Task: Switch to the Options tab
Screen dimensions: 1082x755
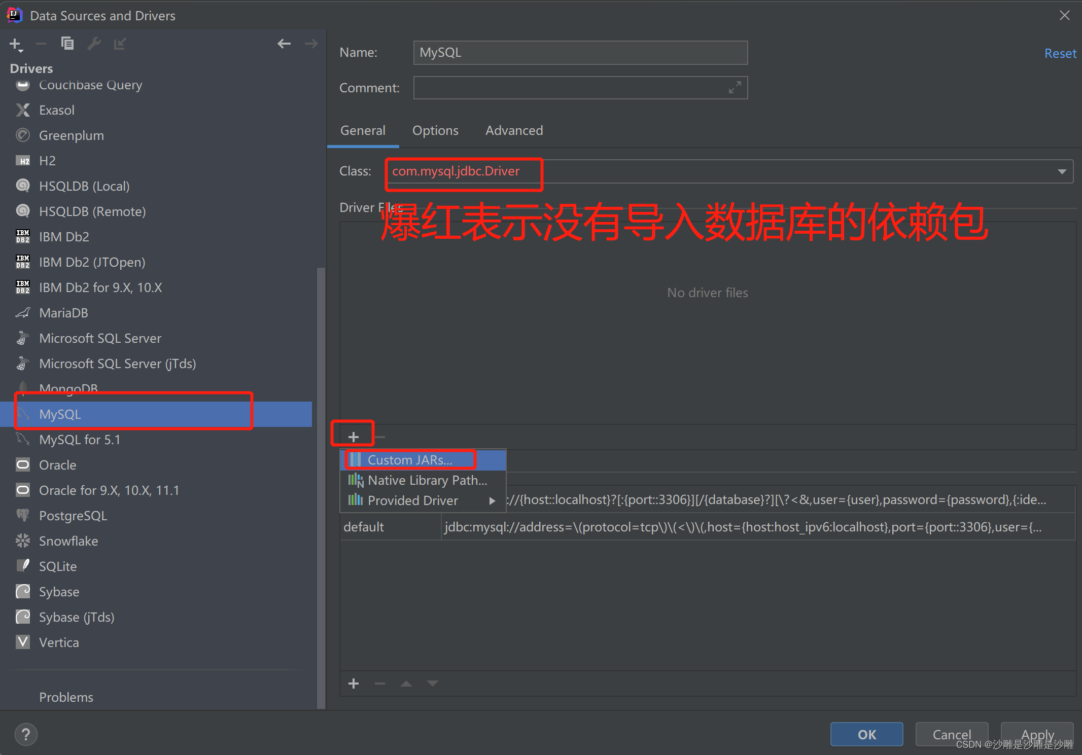Action: click(x=435, y=130)
